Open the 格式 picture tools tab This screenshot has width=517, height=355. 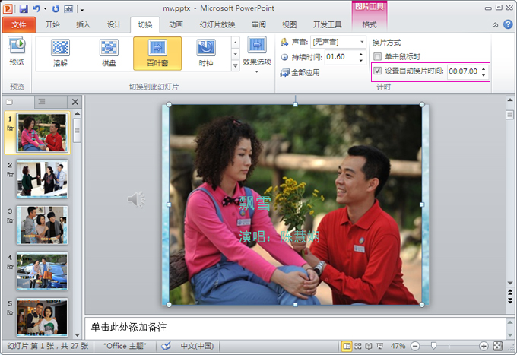pos(370,25)
